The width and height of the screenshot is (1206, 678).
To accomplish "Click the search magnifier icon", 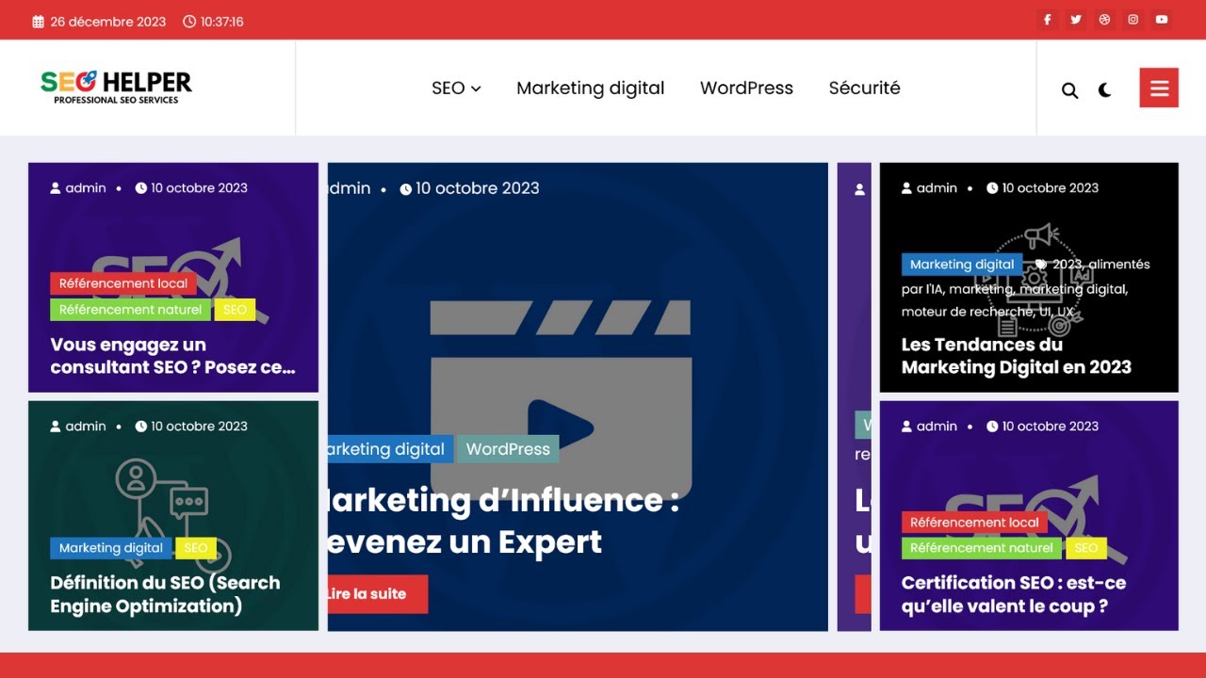I will [x=1069, y=90].
